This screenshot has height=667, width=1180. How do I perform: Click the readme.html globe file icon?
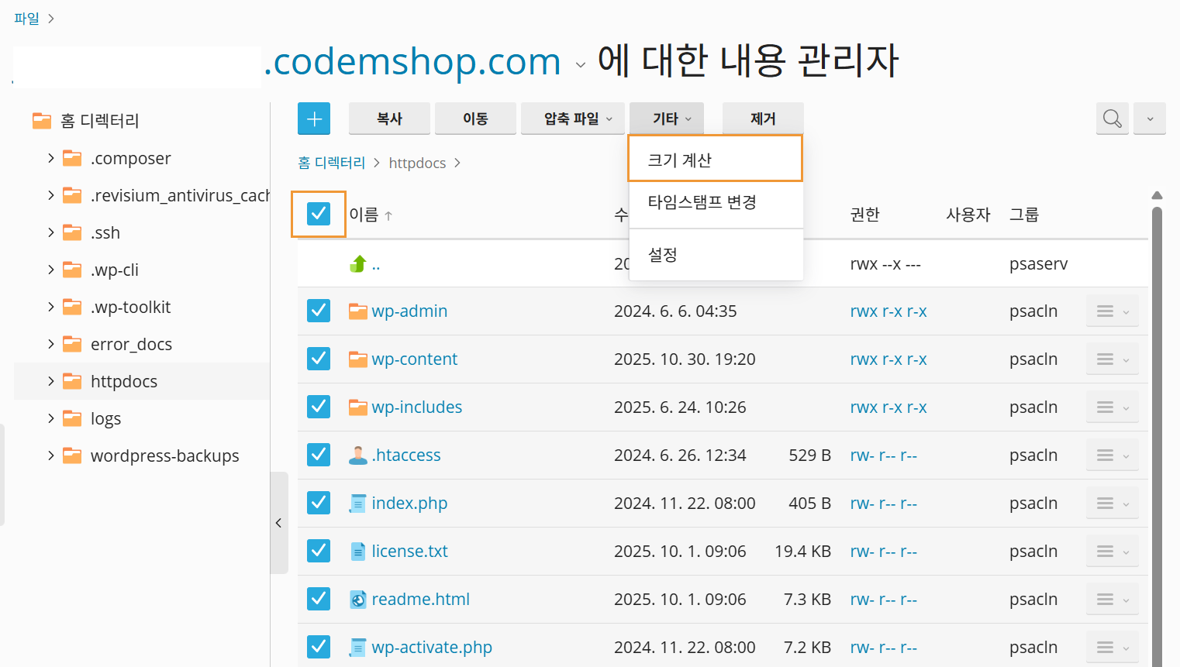pyautogui.click(x=357, y=600)
